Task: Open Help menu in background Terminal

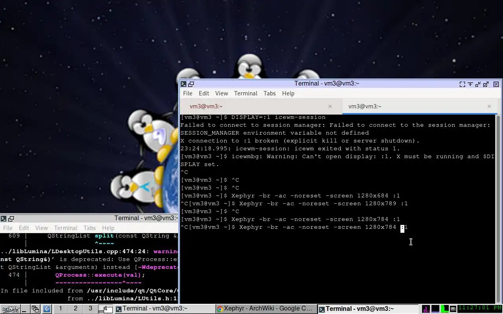Action: click(x=108, y=228)
